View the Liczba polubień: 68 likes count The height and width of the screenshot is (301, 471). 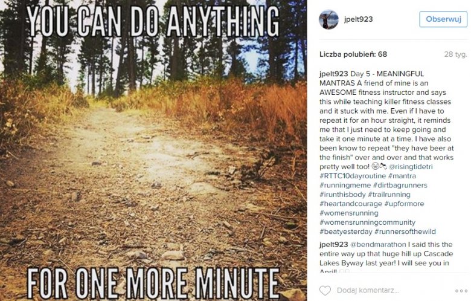[x=353, y=54]
